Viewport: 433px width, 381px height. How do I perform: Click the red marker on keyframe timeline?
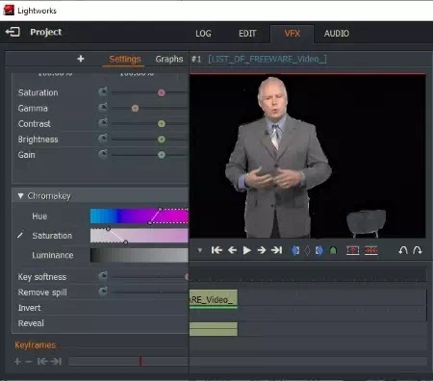click(140, 361)
